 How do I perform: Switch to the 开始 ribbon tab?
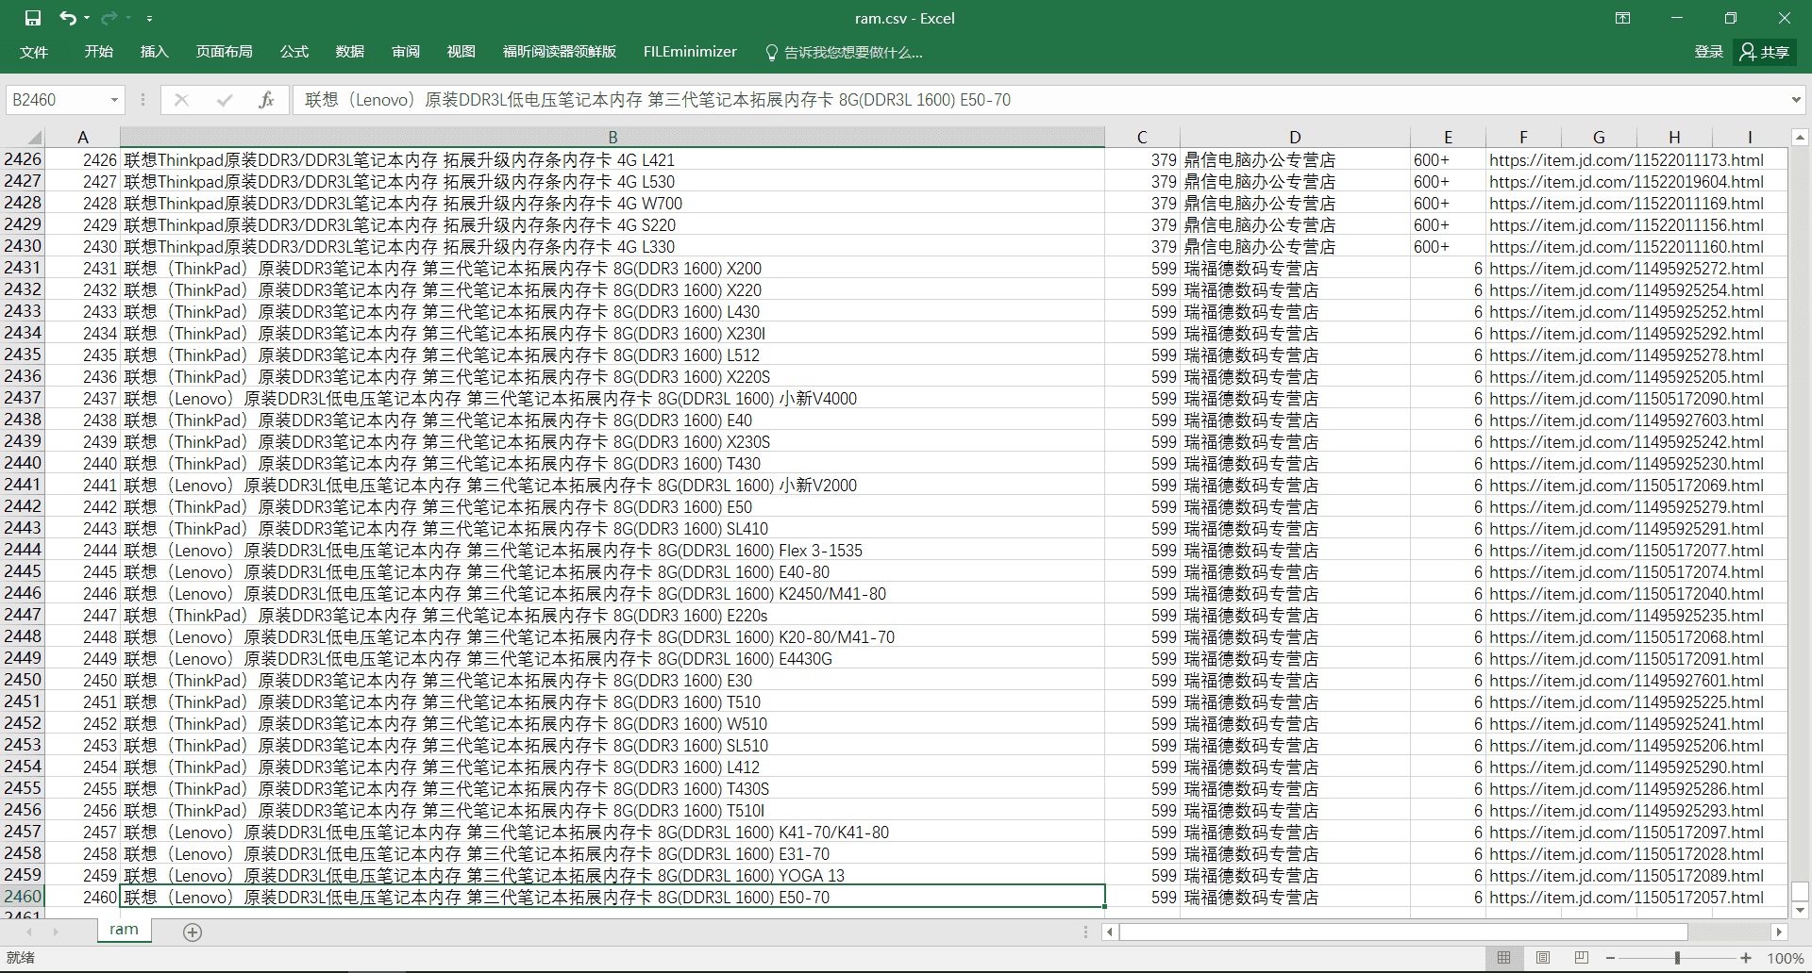pos(98,52)
